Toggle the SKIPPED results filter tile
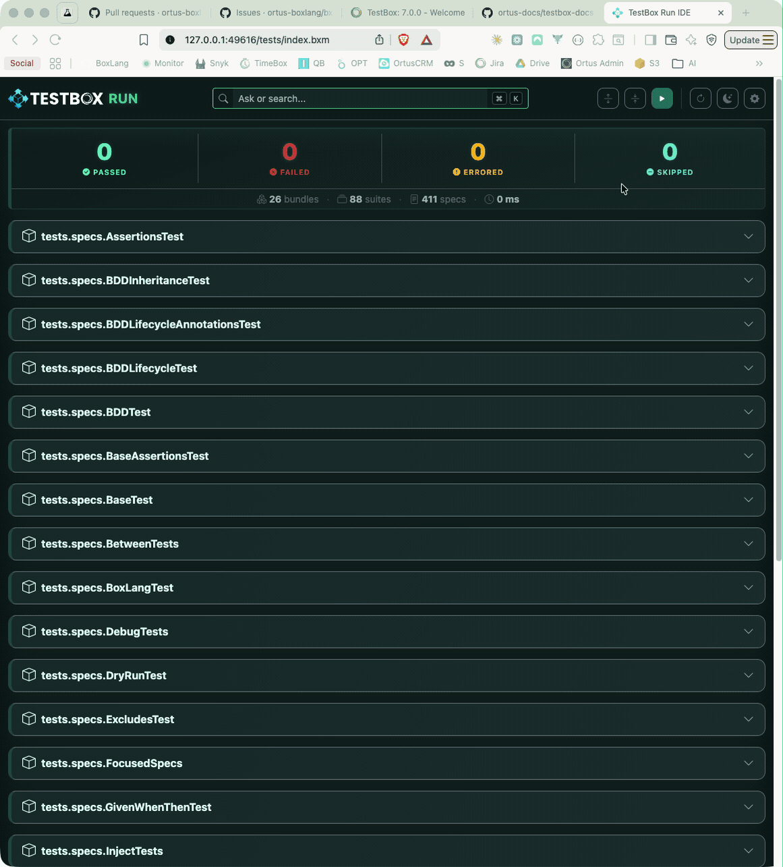Viewport: 783px width, 867px height. (670, 159)
